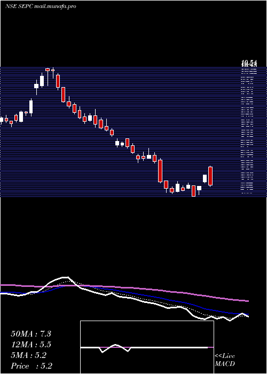Click the '12MA : 5.5' value
This screenshot has height=374, width=267.
(x=31, y=345)
